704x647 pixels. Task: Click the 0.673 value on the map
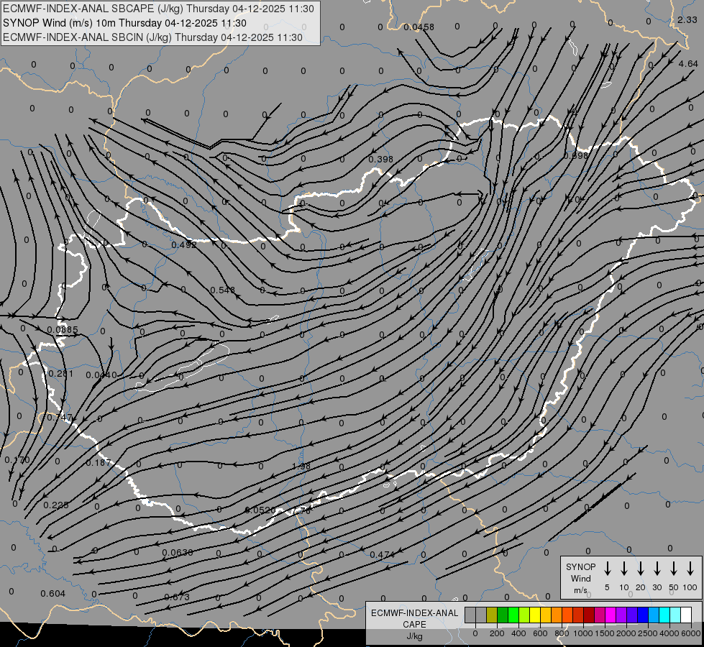point(177,597)
